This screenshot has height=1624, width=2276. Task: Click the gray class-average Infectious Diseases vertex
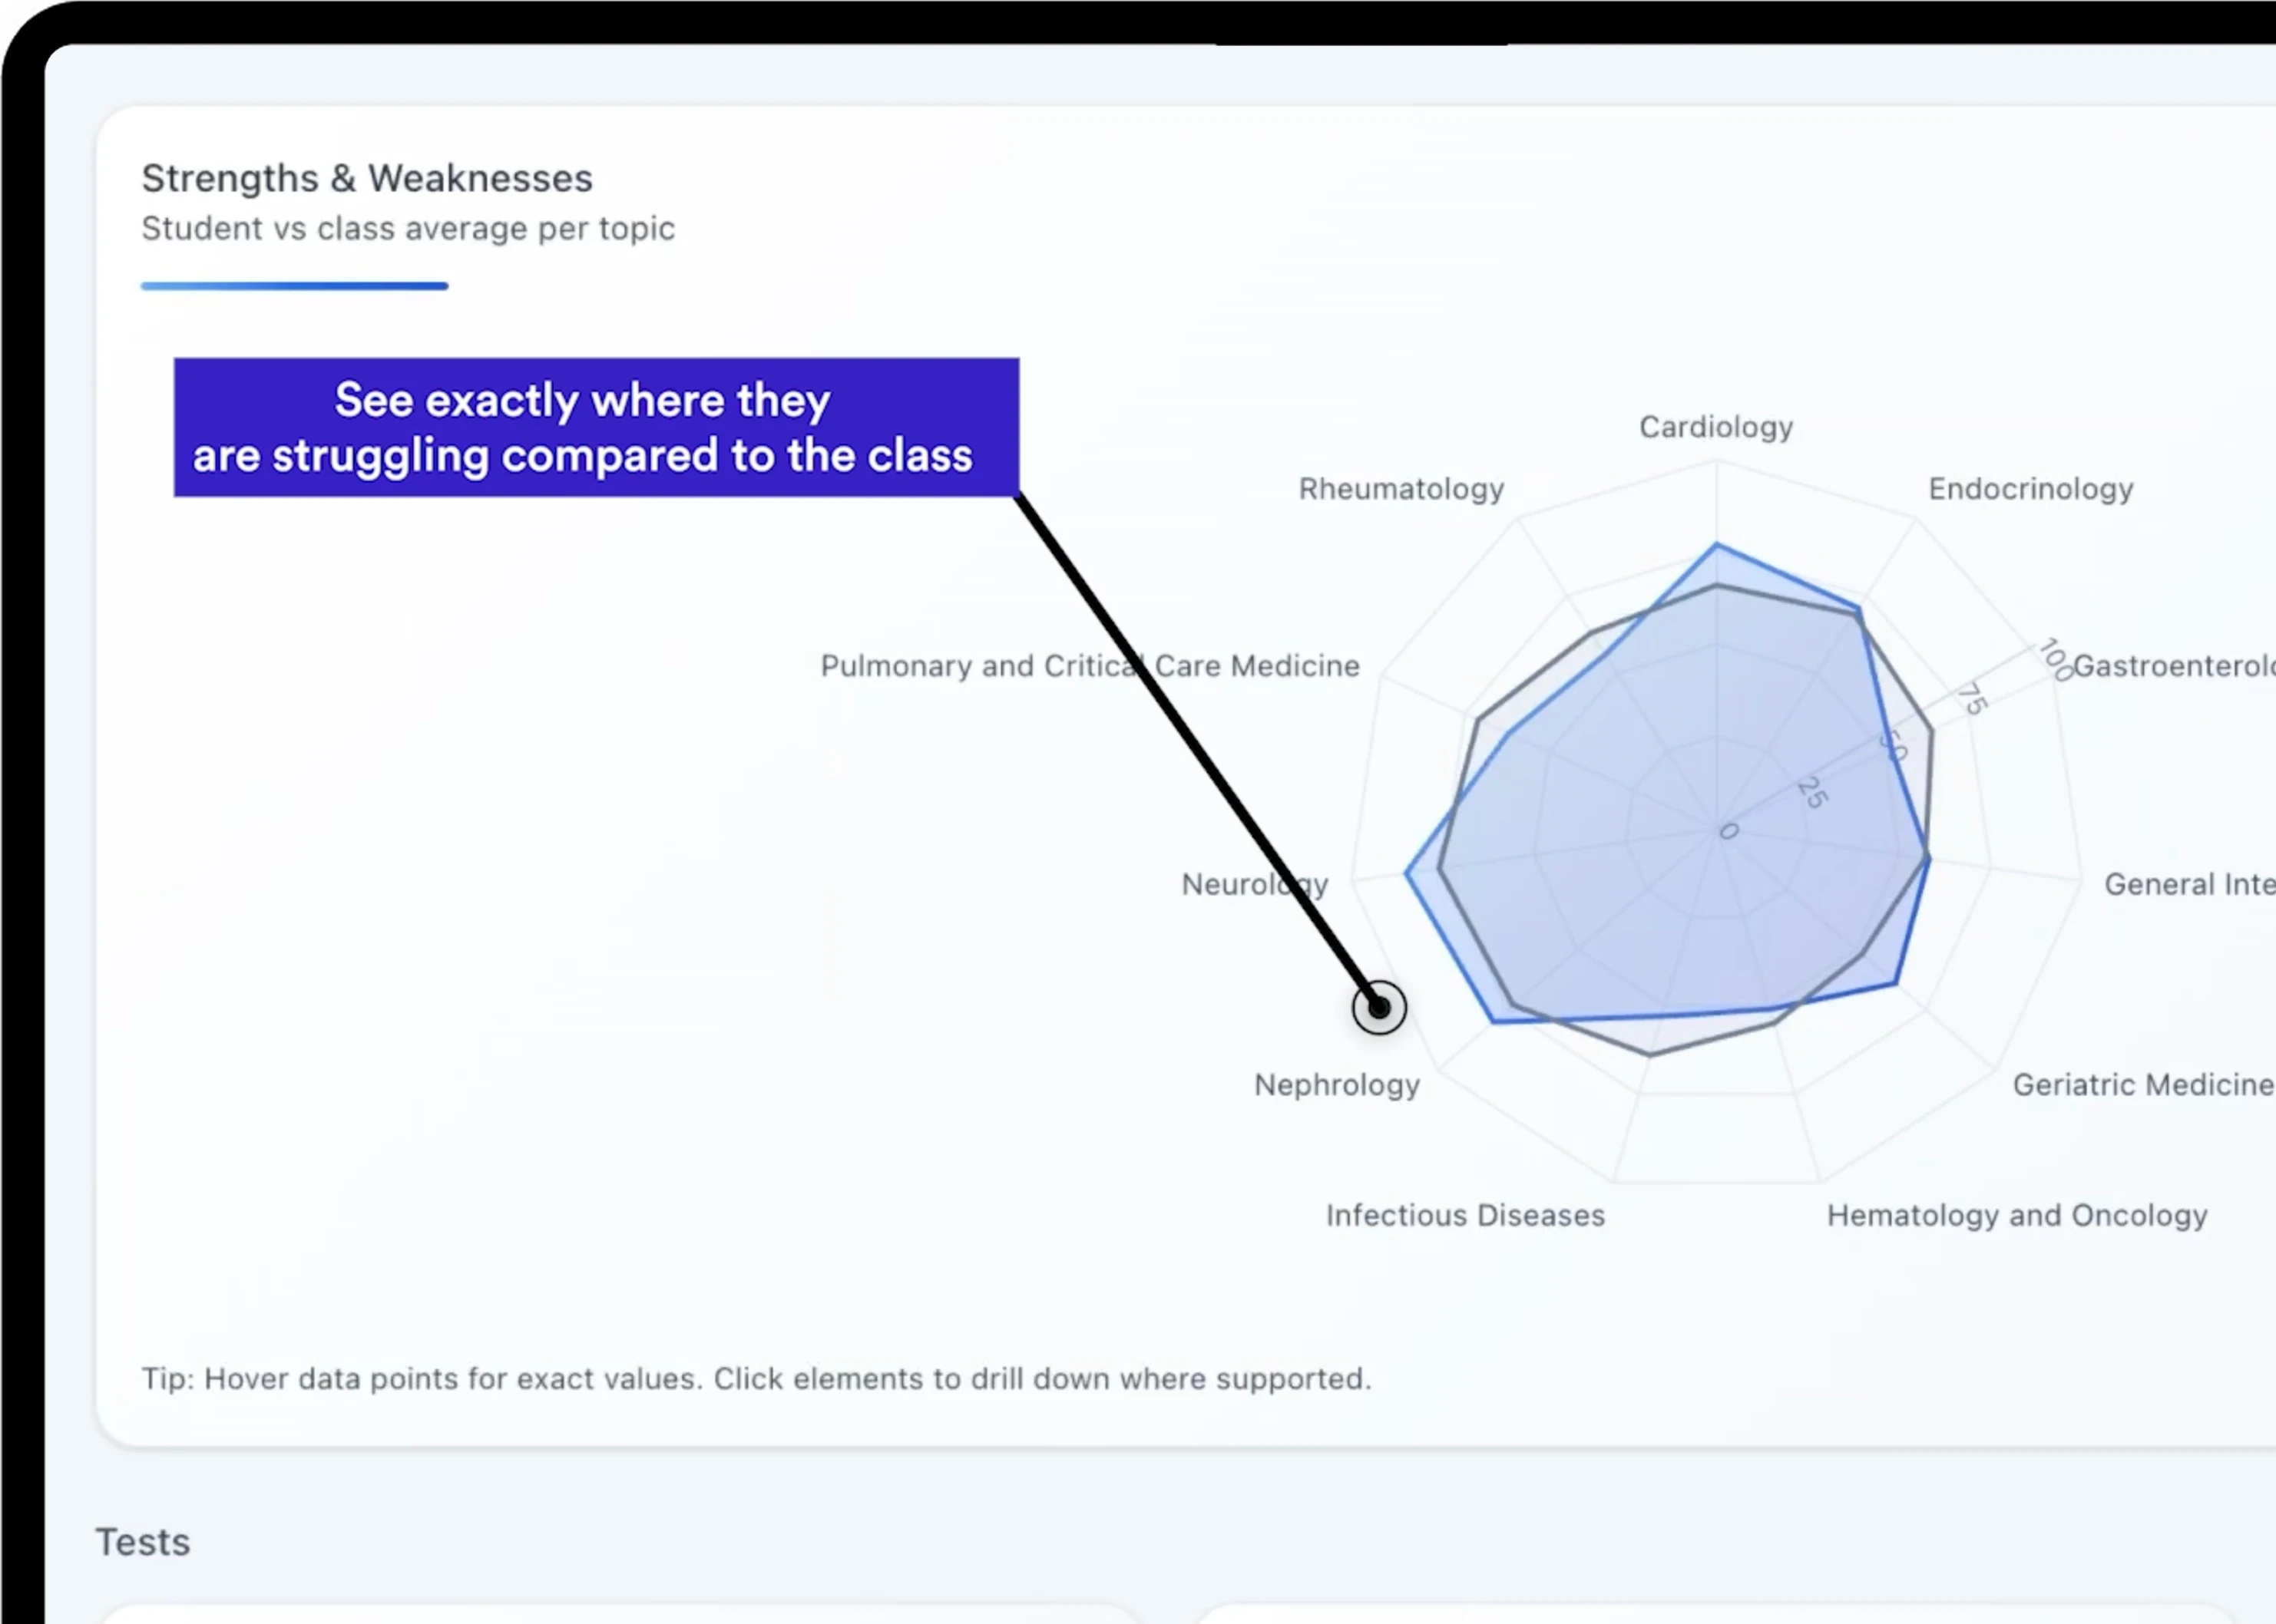click(1649, 1054)
